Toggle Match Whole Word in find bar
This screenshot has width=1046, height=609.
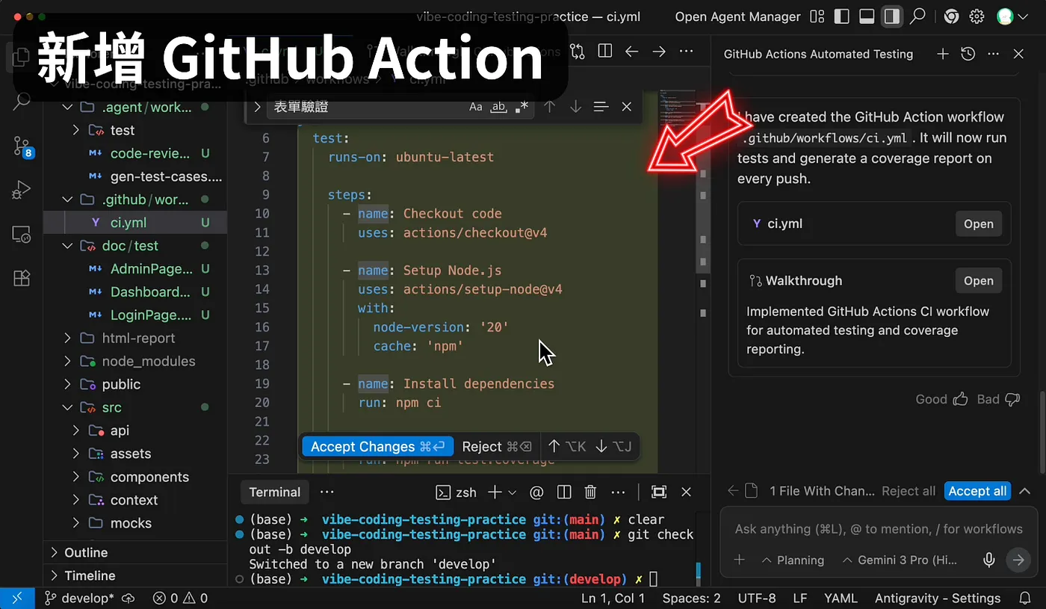[498, 107]
